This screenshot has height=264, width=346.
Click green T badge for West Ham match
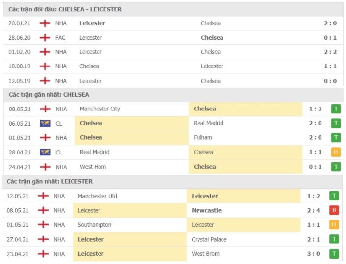click(336, 167)
